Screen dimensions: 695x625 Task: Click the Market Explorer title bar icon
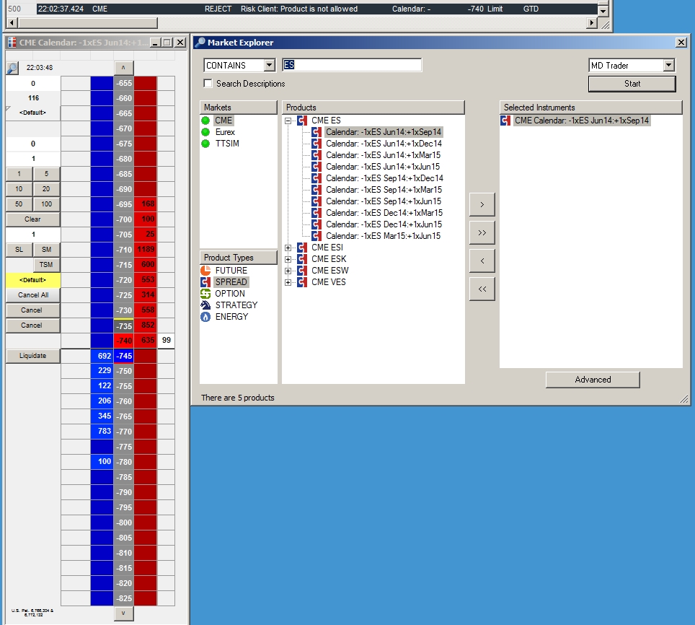click(x=200, y=43)
